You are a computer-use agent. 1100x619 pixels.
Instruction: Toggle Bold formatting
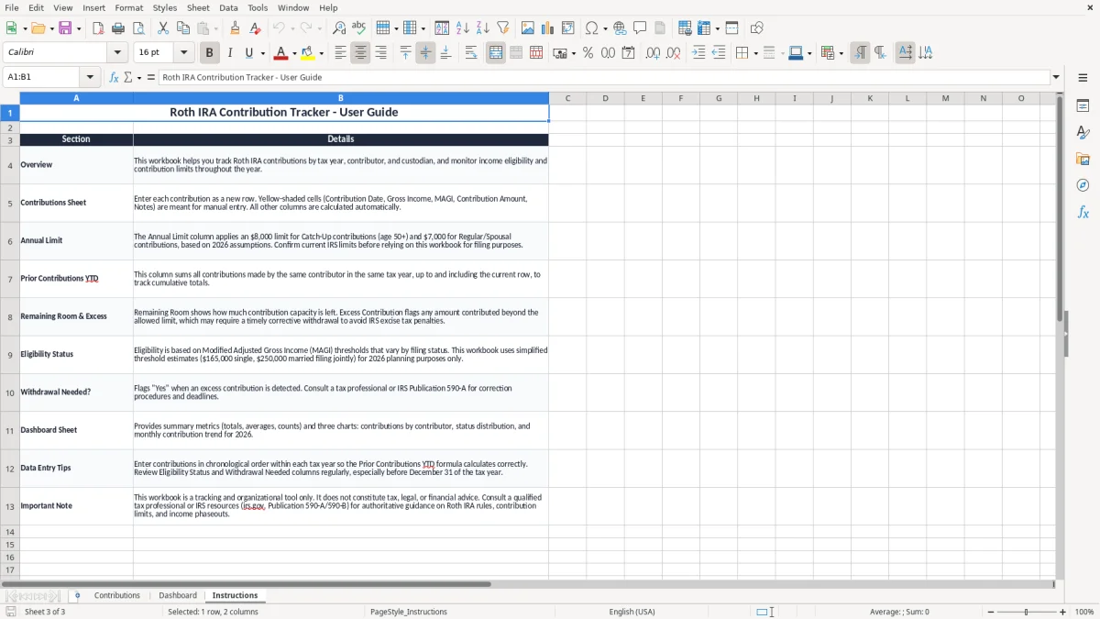(209, 53)
